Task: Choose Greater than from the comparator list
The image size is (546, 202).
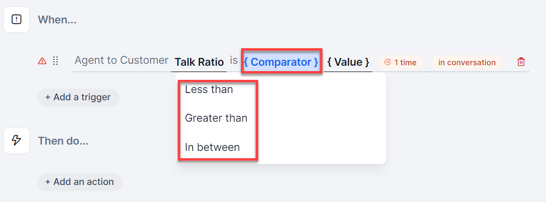Action: 216,118
